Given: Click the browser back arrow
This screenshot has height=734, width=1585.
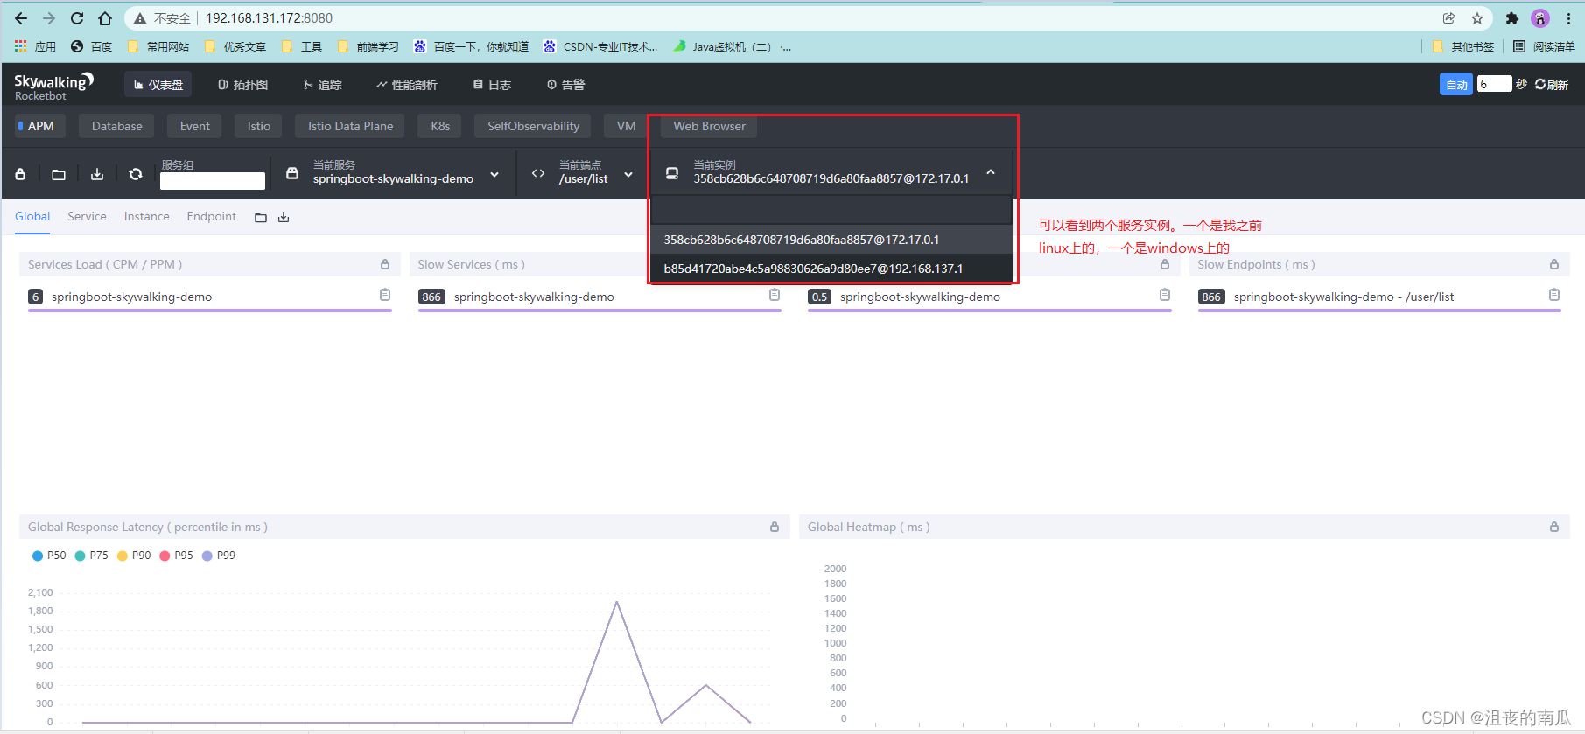Looking at the screenshot, I should click(21, 18).
